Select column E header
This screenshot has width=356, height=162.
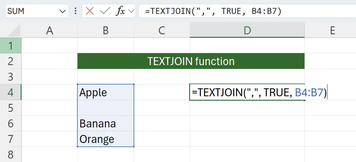(x=332, y=30)
